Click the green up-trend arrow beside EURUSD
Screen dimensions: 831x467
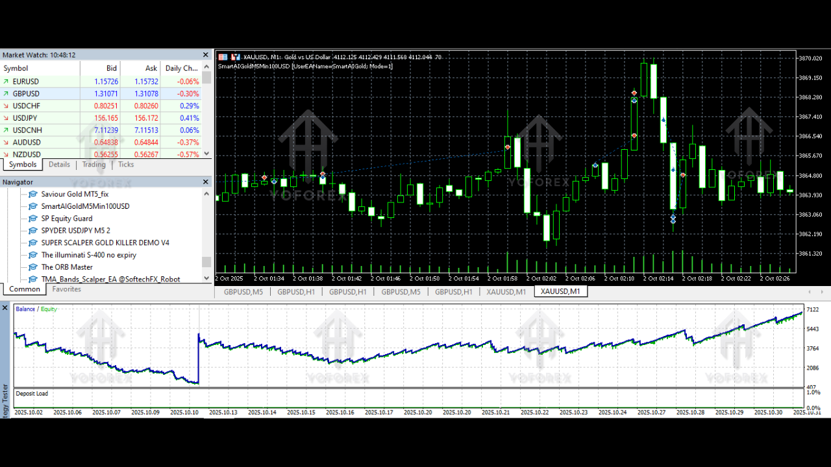click(x=5, y=81)
